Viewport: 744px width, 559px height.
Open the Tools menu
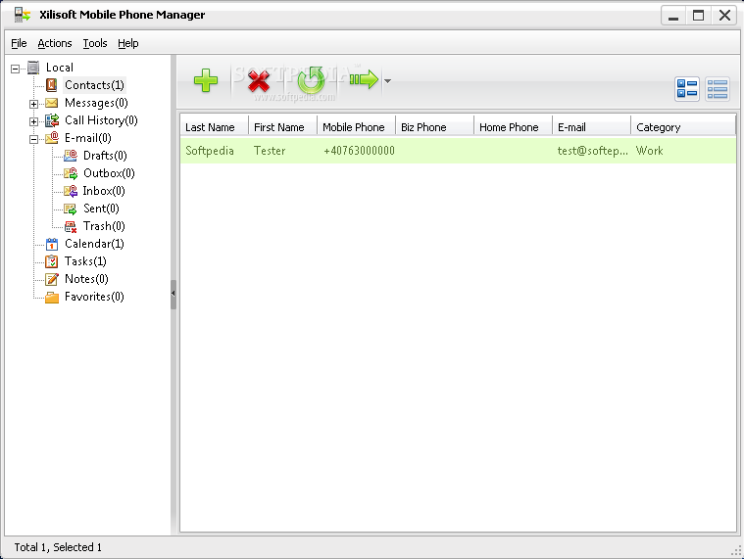click(x=95, y=43)
